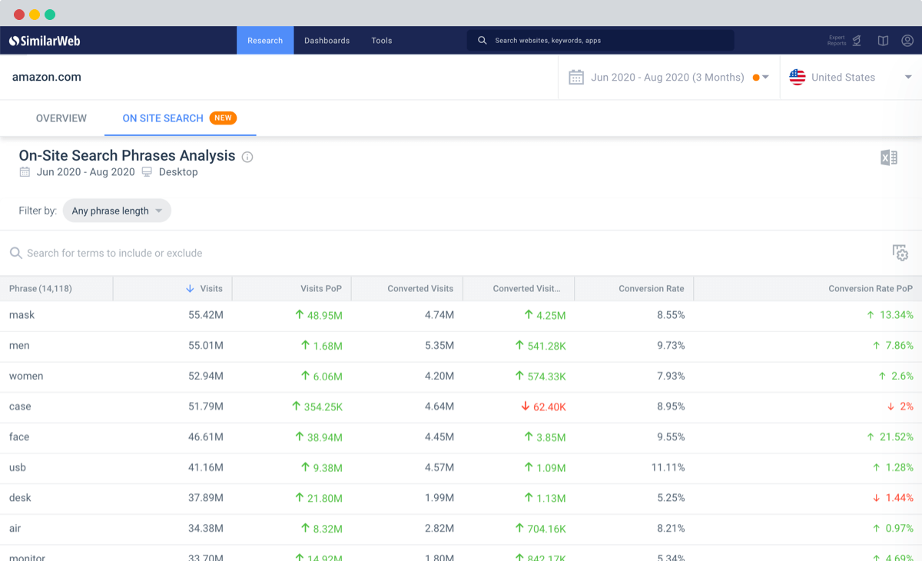Image resolution: width=922 pixels, height=561 pixels.
Task: Select the case phrase row
Action: 461,407
